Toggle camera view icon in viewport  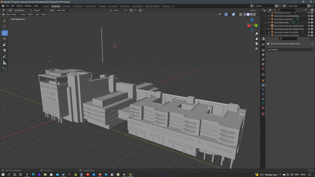pos(256,44)
